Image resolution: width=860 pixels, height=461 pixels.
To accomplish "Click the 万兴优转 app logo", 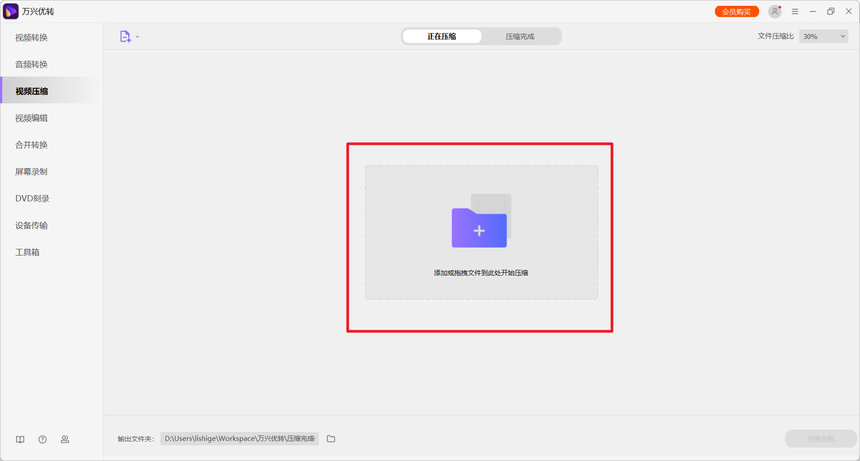I will point(11,12).
